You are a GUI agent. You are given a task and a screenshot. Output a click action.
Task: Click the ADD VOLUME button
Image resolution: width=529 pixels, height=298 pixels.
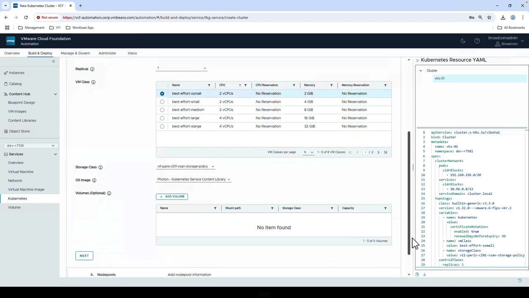(172, 197)
